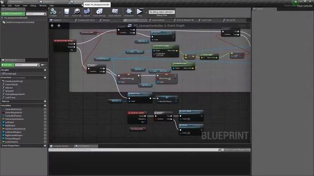This screenshot has width=314, height=176.
Task: Toggle InteractionDistance variable editable checkbox
Action: pyautogui.click(x=45, y=119)
